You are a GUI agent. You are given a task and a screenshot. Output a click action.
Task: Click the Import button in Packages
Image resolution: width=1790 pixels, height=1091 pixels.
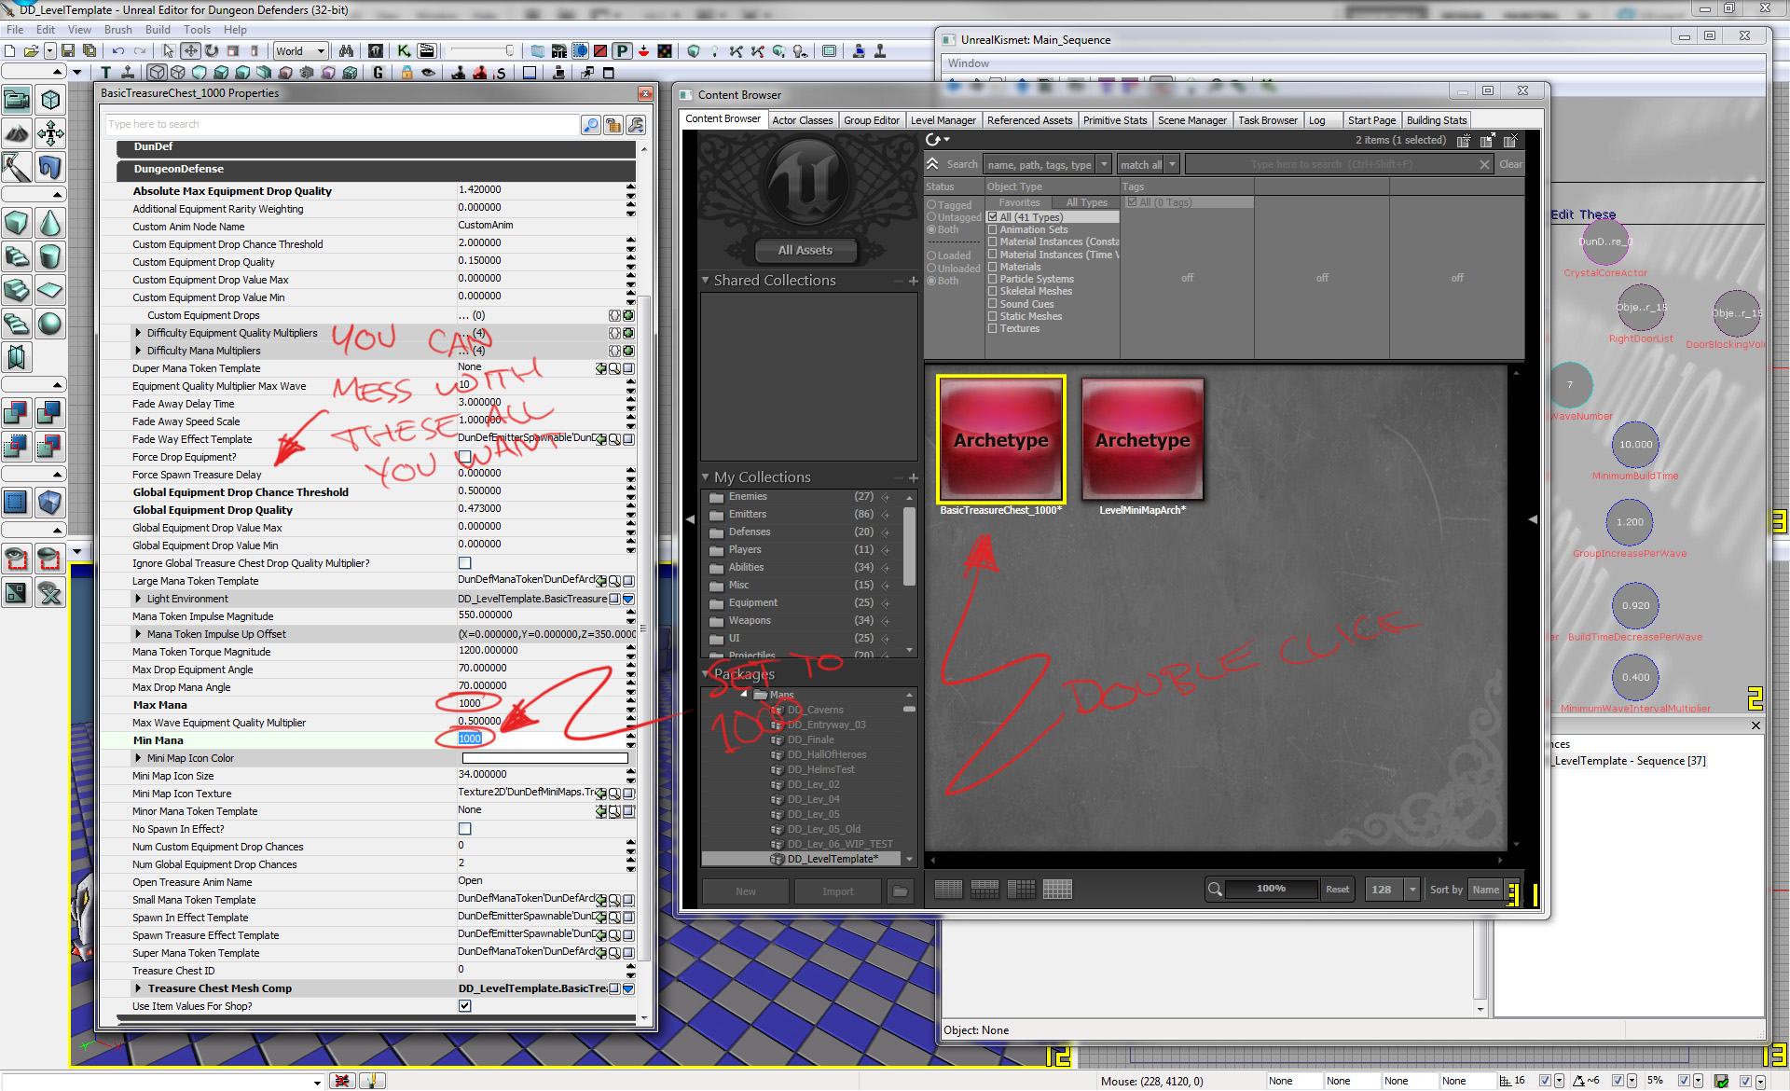837,891
